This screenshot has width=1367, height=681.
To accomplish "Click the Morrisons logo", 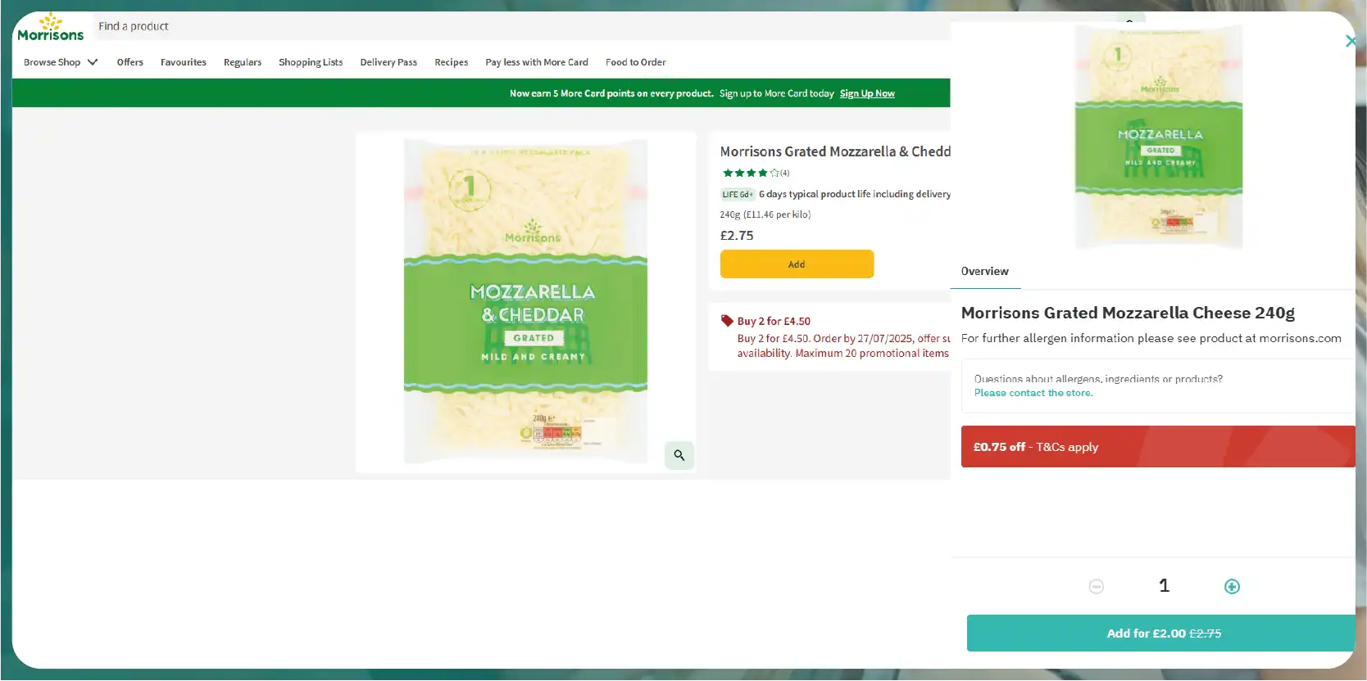I will [50, 27].
